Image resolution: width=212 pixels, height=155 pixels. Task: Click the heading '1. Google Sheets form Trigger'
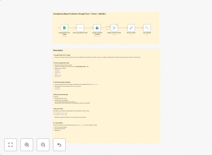coord(62,55)
